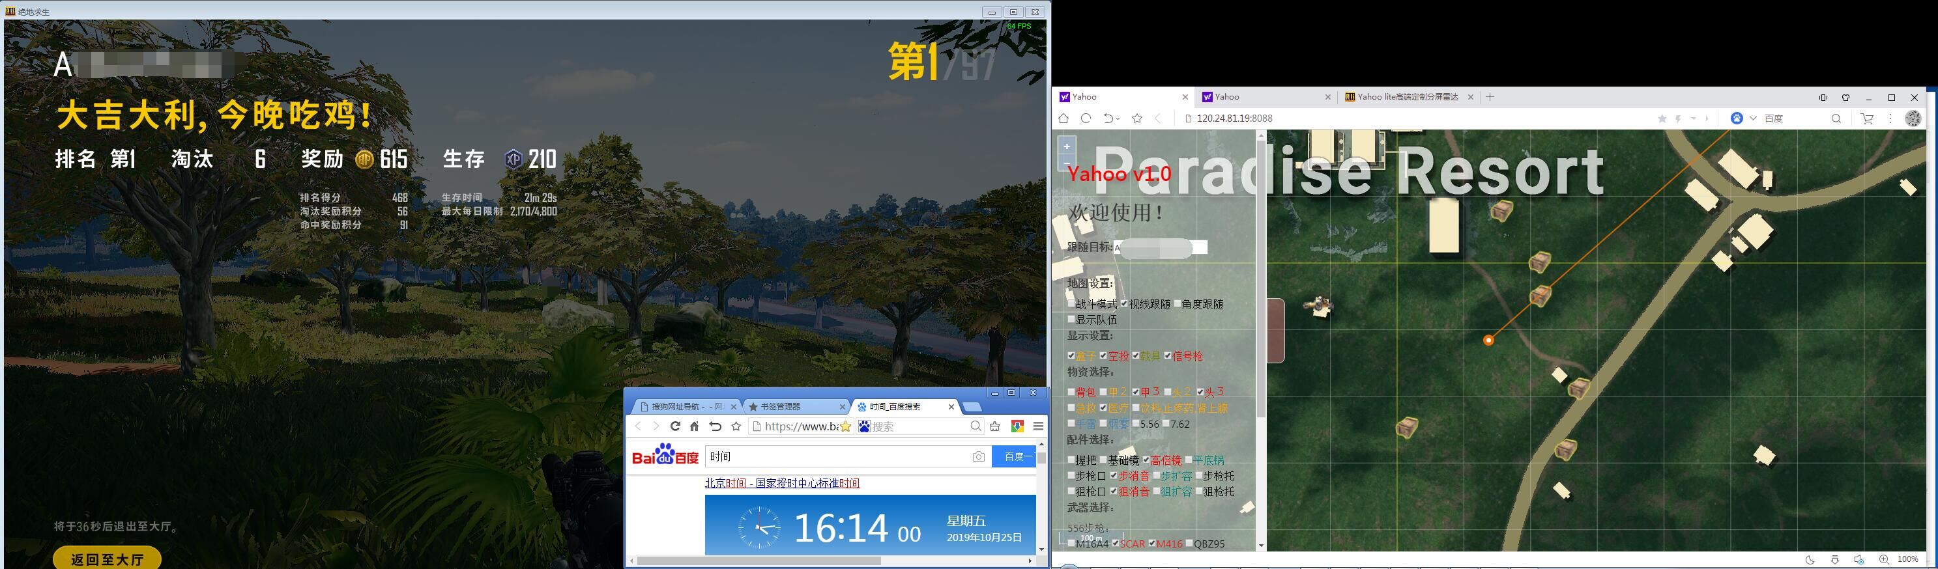
Task: Click the Baidu camera image search icon
Action: pyautogui.click(x=978, y=456)
